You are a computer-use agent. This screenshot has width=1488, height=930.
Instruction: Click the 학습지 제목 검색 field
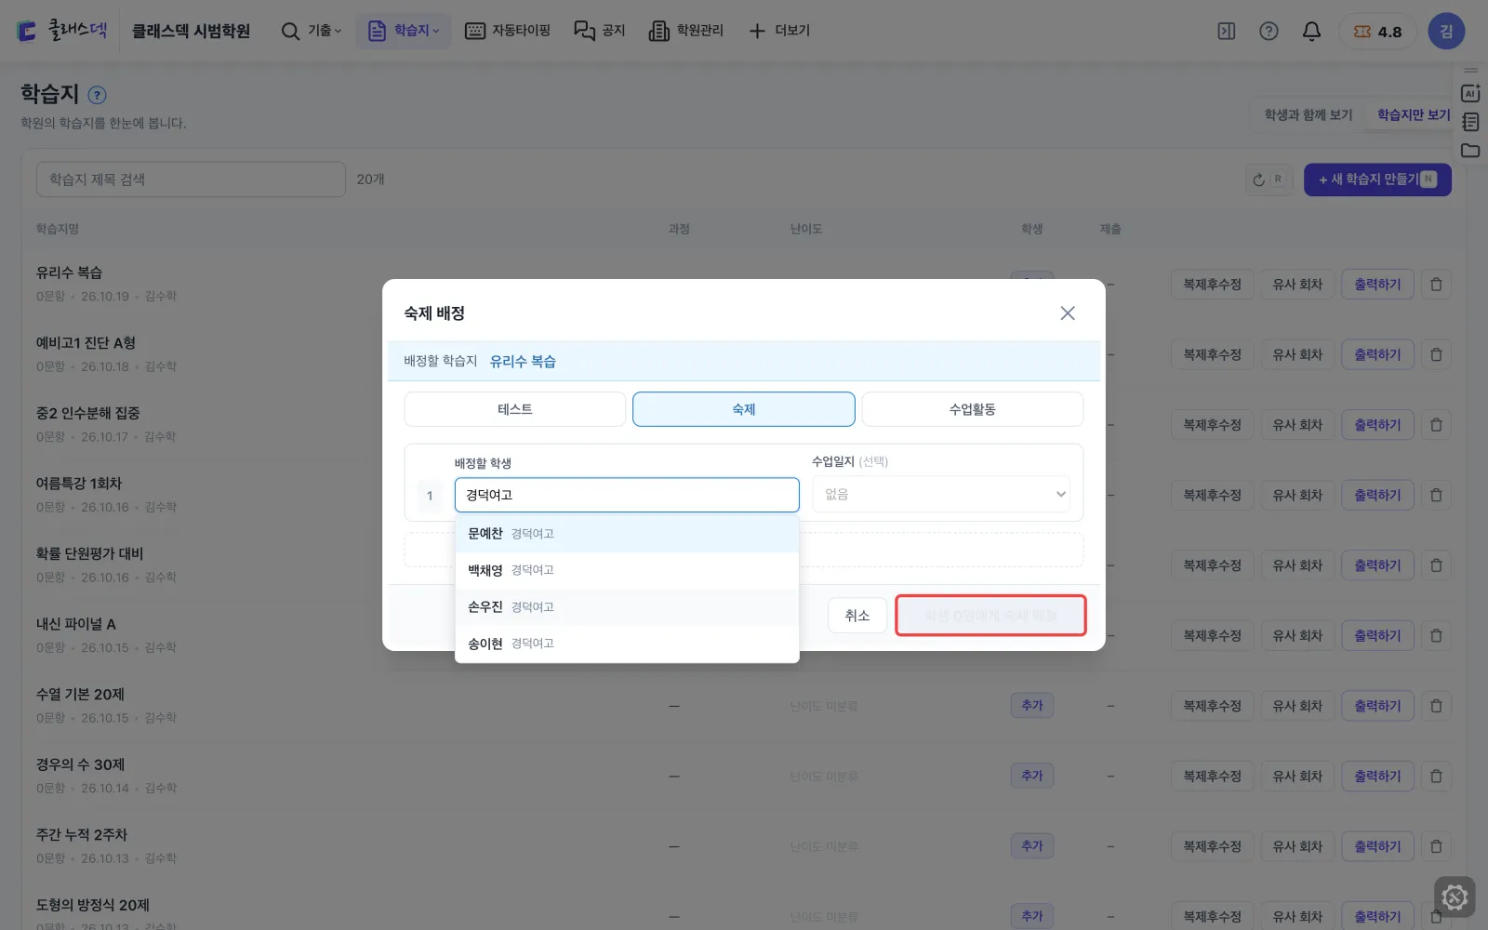191,179
